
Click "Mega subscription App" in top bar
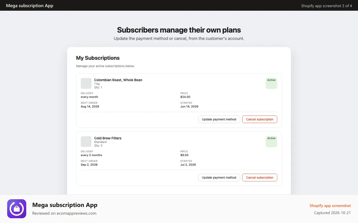pyautogui.click(x=30, y=6)
